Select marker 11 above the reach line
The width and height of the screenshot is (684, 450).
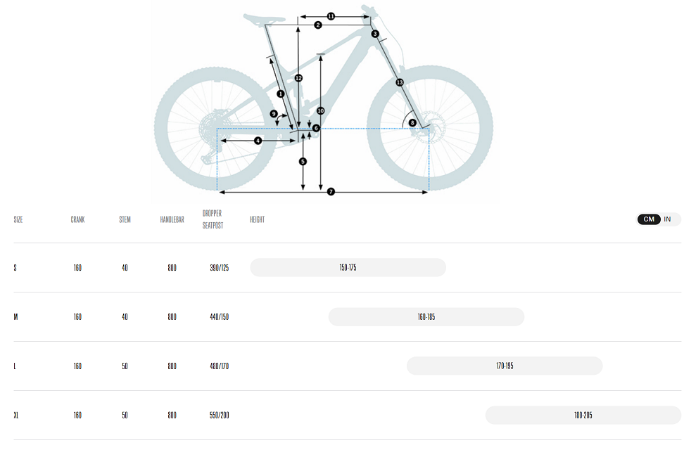[x=331, y=17]
